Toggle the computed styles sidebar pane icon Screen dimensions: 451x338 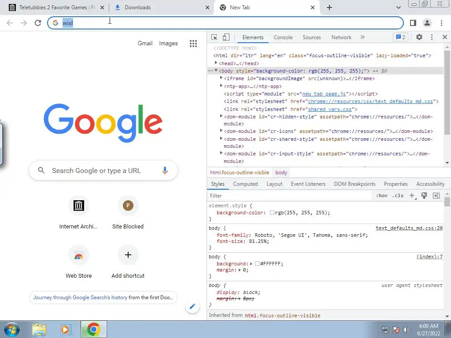click(436, 196)
